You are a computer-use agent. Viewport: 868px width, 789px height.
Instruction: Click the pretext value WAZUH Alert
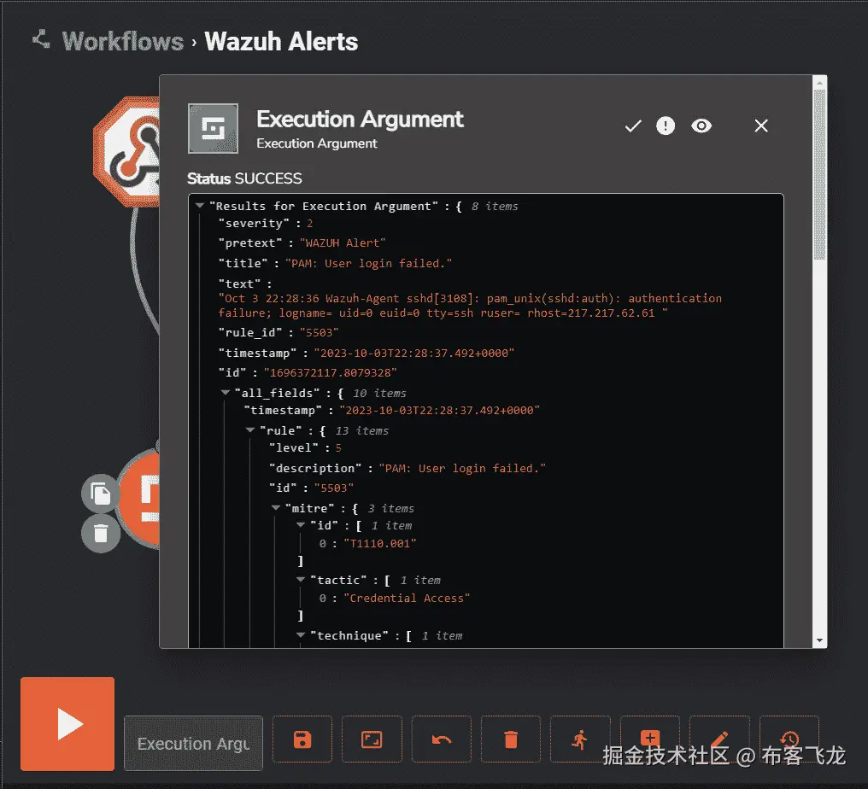[342, 243]
